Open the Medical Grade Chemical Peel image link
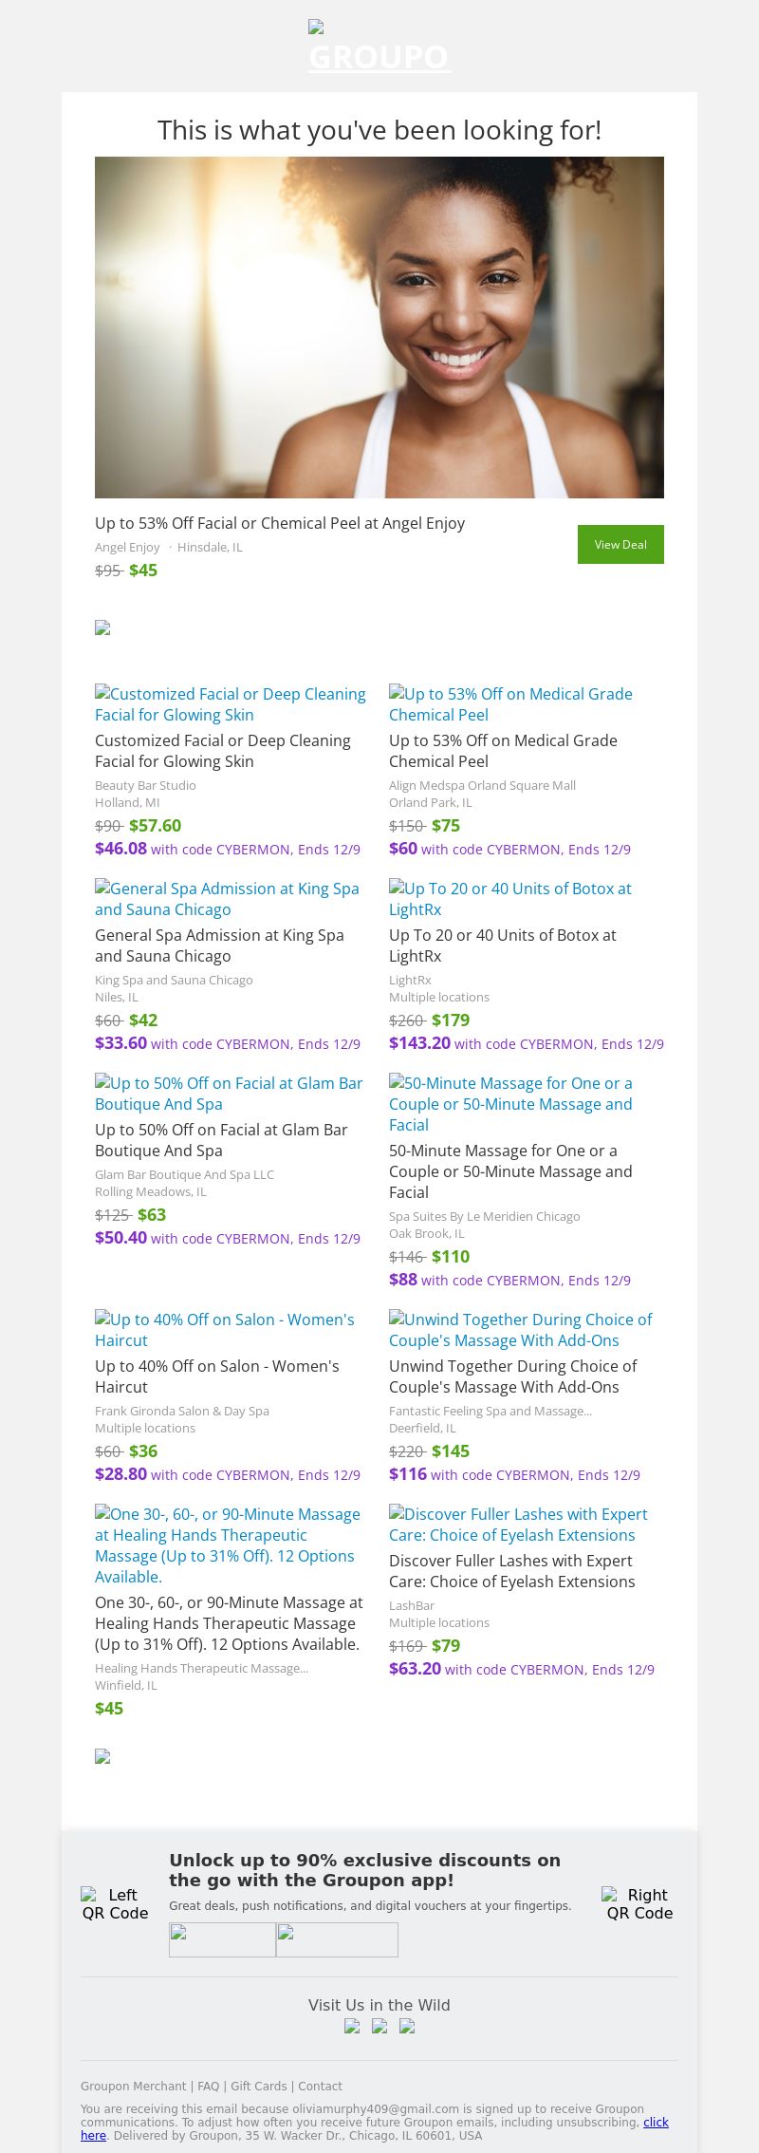Image resolution: width=759 pixels, height=2153 pixels. tap(510, 704)
